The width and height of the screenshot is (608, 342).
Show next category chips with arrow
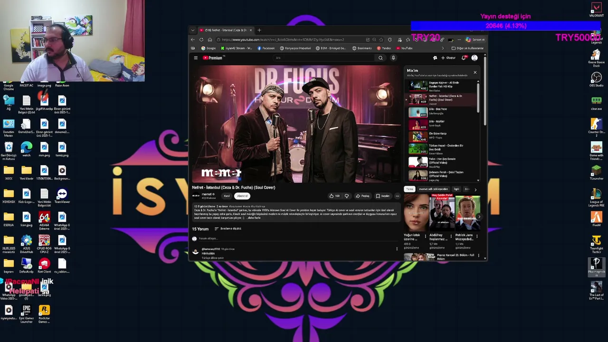475,190
